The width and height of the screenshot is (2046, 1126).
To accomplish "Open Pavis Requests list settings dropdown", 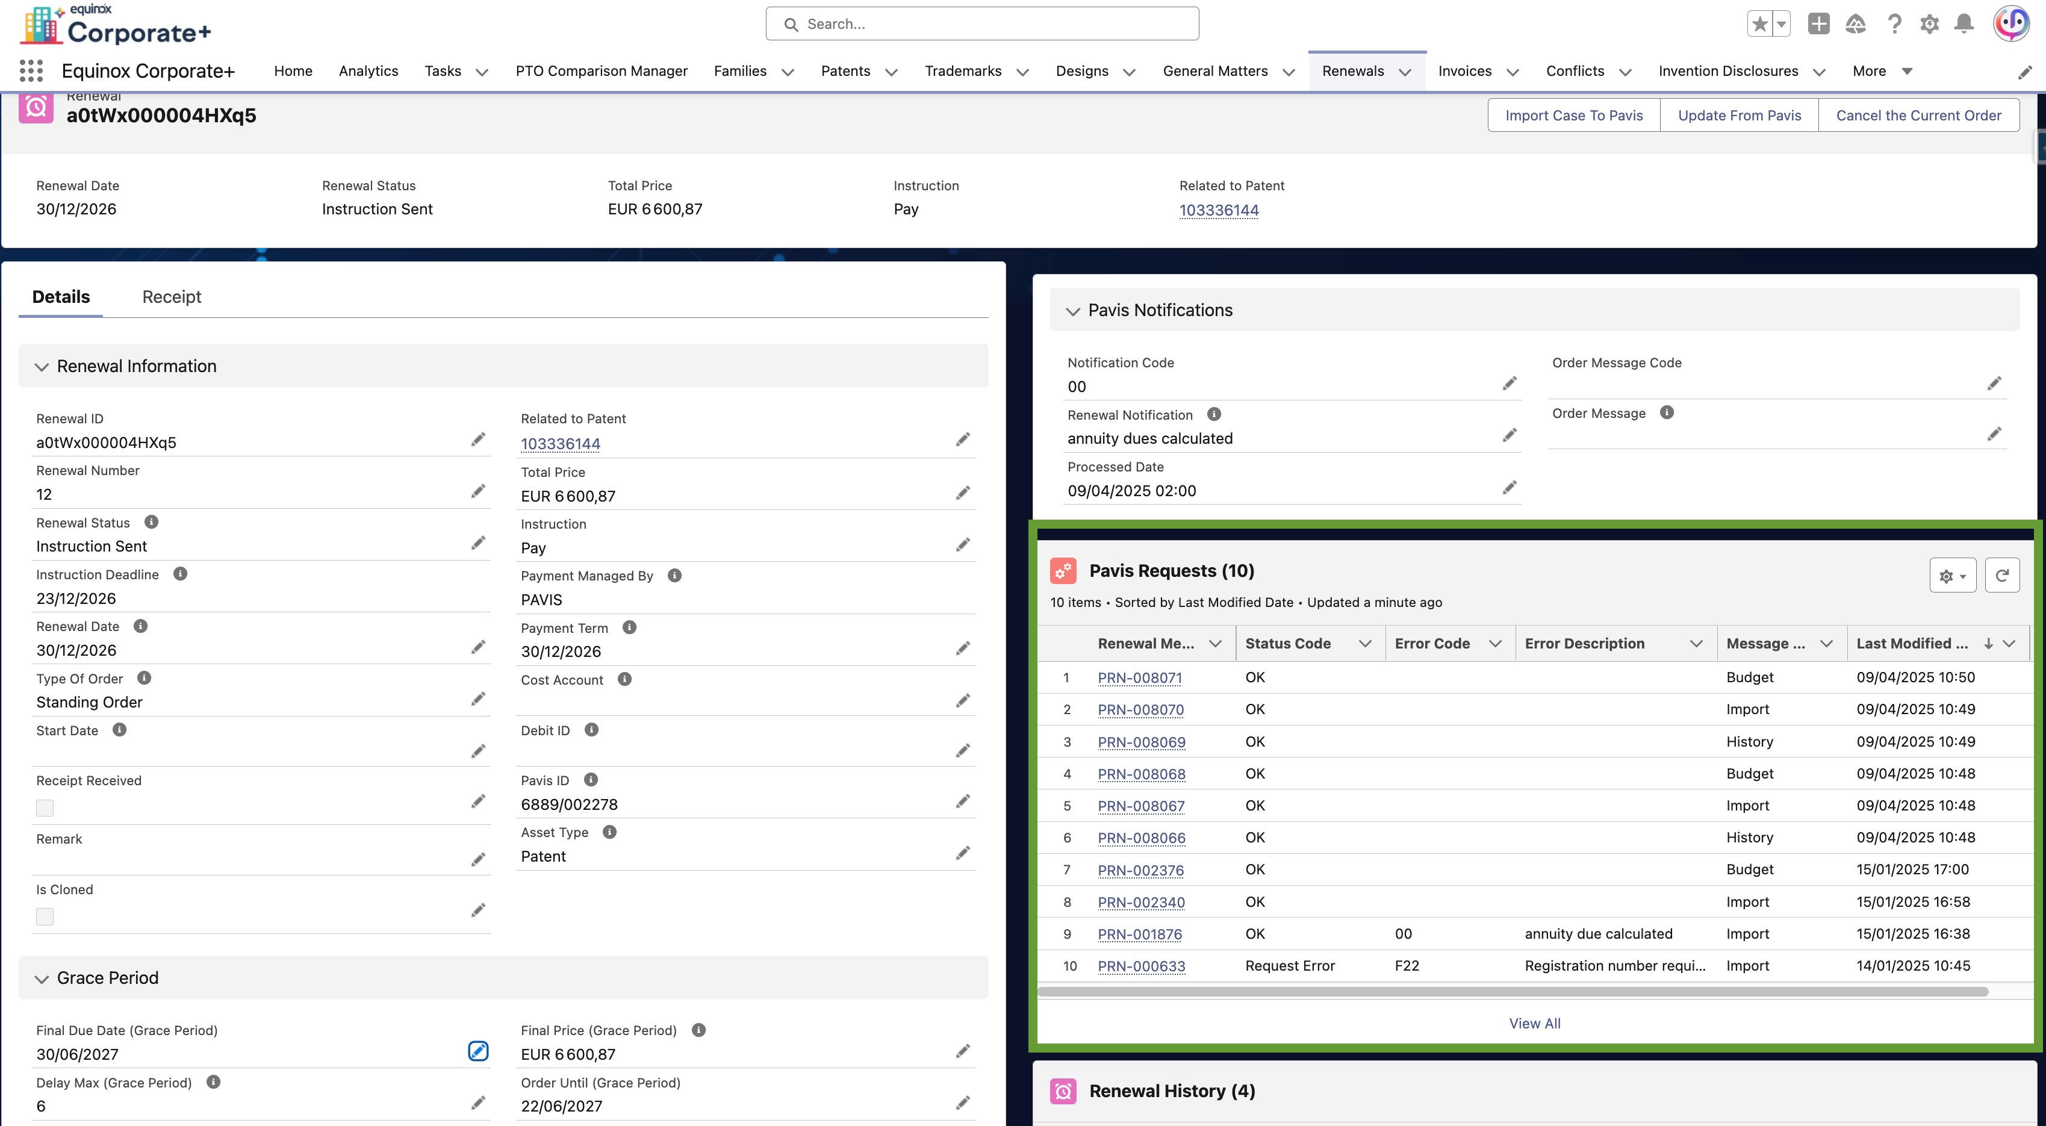I will click(1952, 576).
